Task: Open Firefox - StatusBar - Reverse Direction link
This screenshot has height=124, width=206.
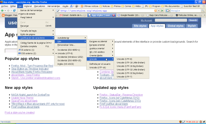Action: (x=121, y=95)
